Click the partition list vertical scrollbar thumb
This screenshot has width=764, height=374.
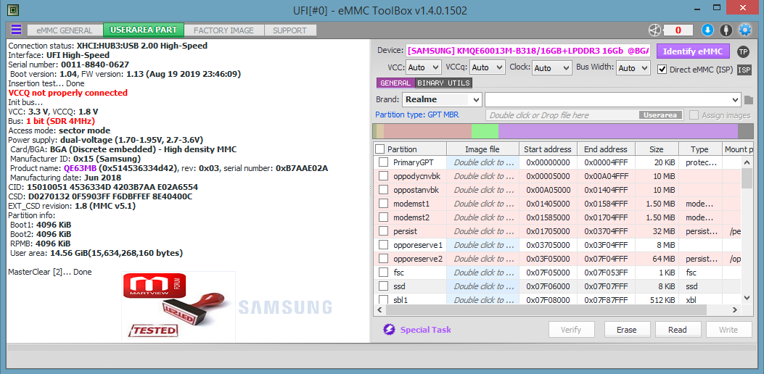click(x=747, y=178)
